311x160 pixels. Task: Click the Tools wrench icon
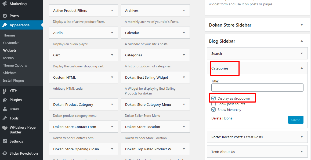5,118
